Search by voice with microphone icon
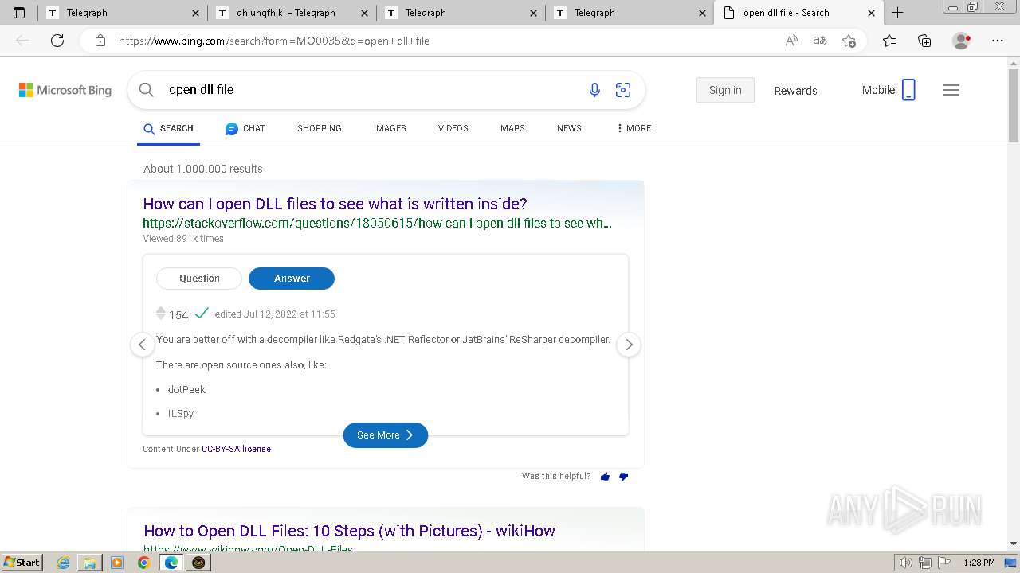 click(594, 90)
